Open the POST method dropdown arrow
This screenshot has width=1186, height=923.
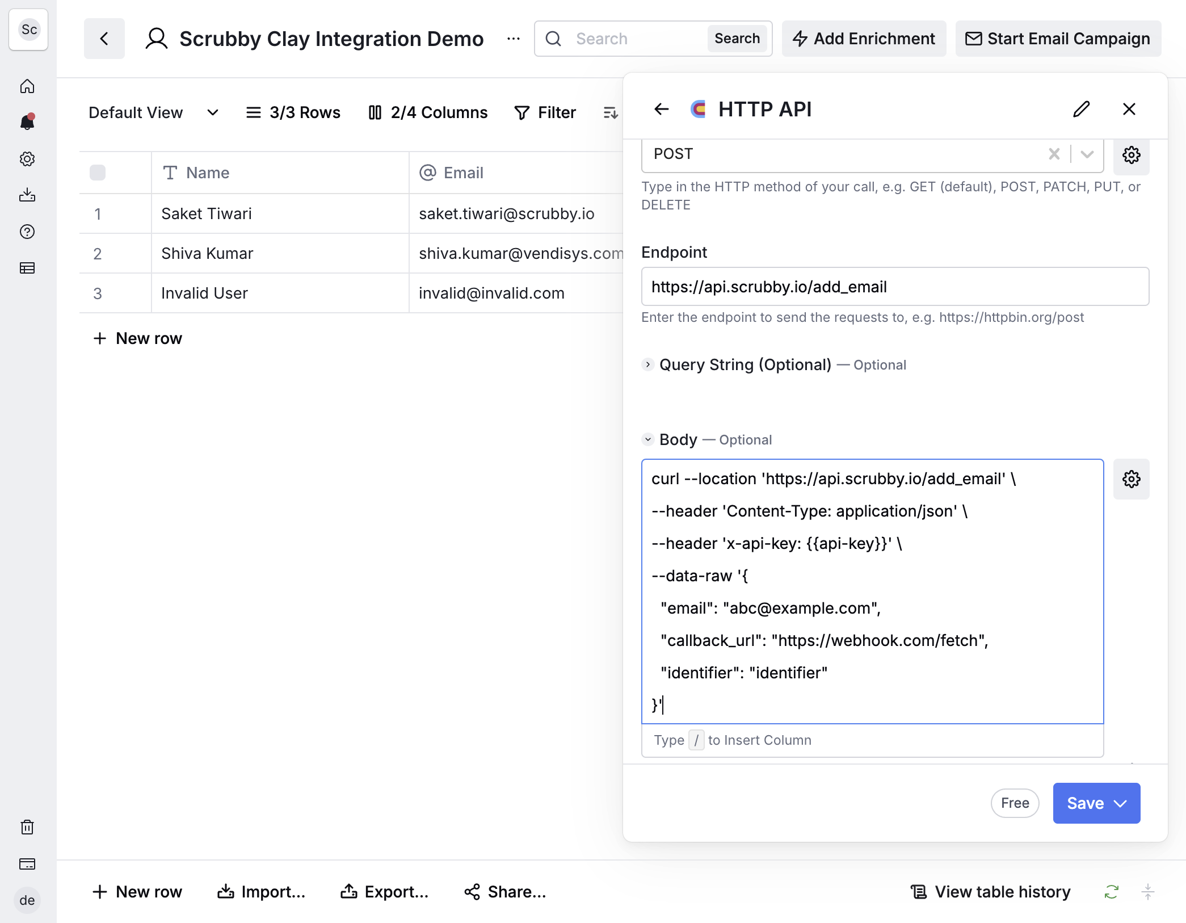click(x=1087, y=154)
